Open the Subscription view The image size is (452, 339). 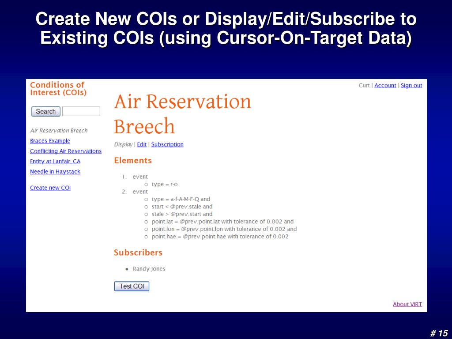click(x=167, y=144)
